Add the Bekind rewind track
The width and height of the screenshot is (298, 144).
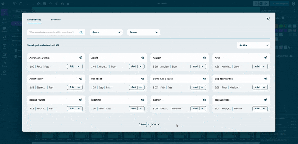coord(72,109)
